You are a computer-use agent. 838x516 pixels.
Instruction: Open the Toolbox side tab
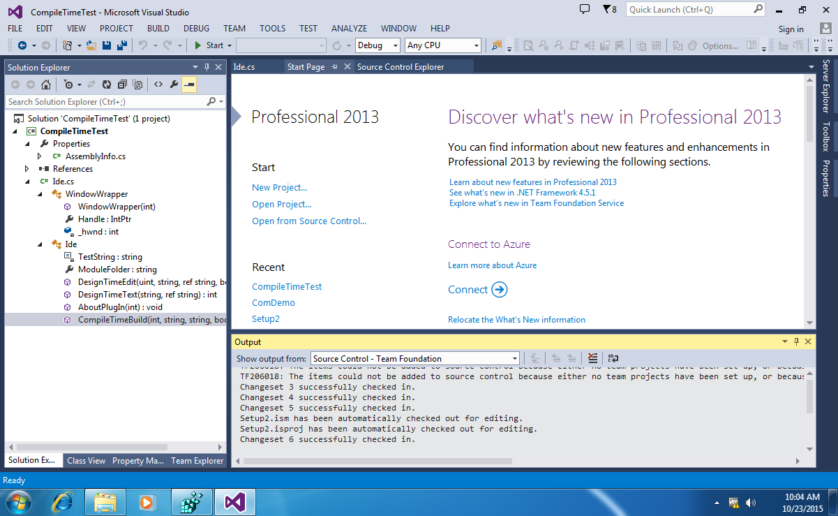(826, 137)
